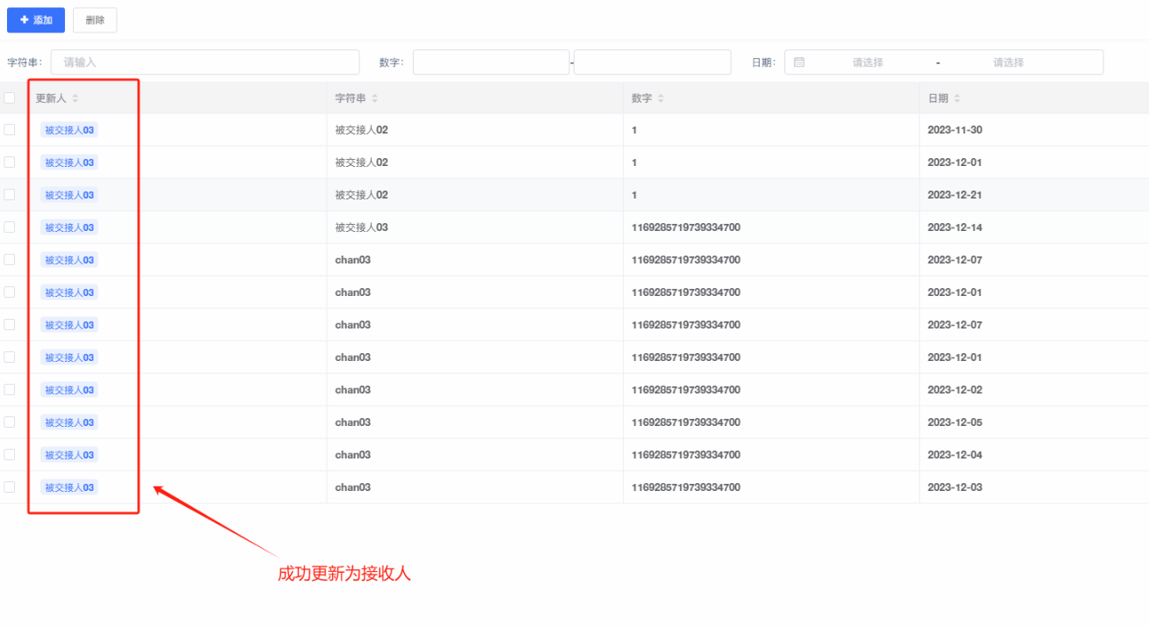Select the checkbox for row dated 2023-12-21
Image resolution: width=1149 pixels, height=628 pixels.
point(10,195)
